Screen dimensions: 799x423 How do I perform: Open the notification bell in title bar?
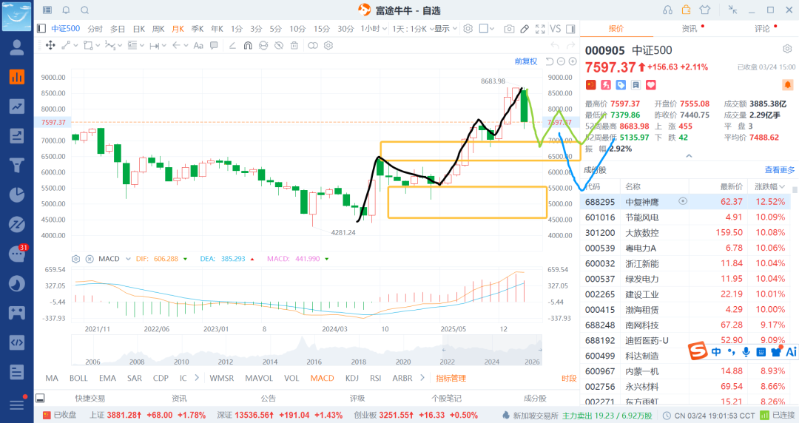[67, 10]
